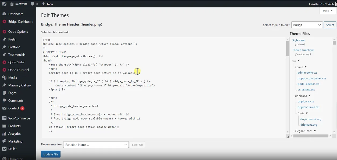Click the Qode Slider icon
This screenshot has width=337, height=160.
pos(5,62)
